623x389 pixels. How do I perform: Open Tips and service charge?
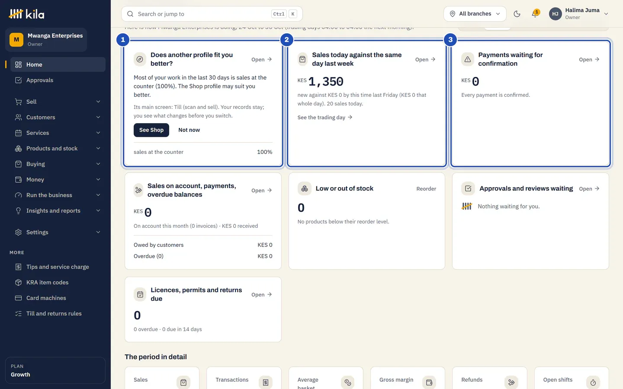coord(58,267)
